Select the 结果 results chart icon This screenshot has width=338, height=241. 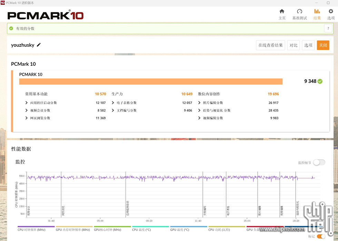pyautogui.click(x=317, y=11)
